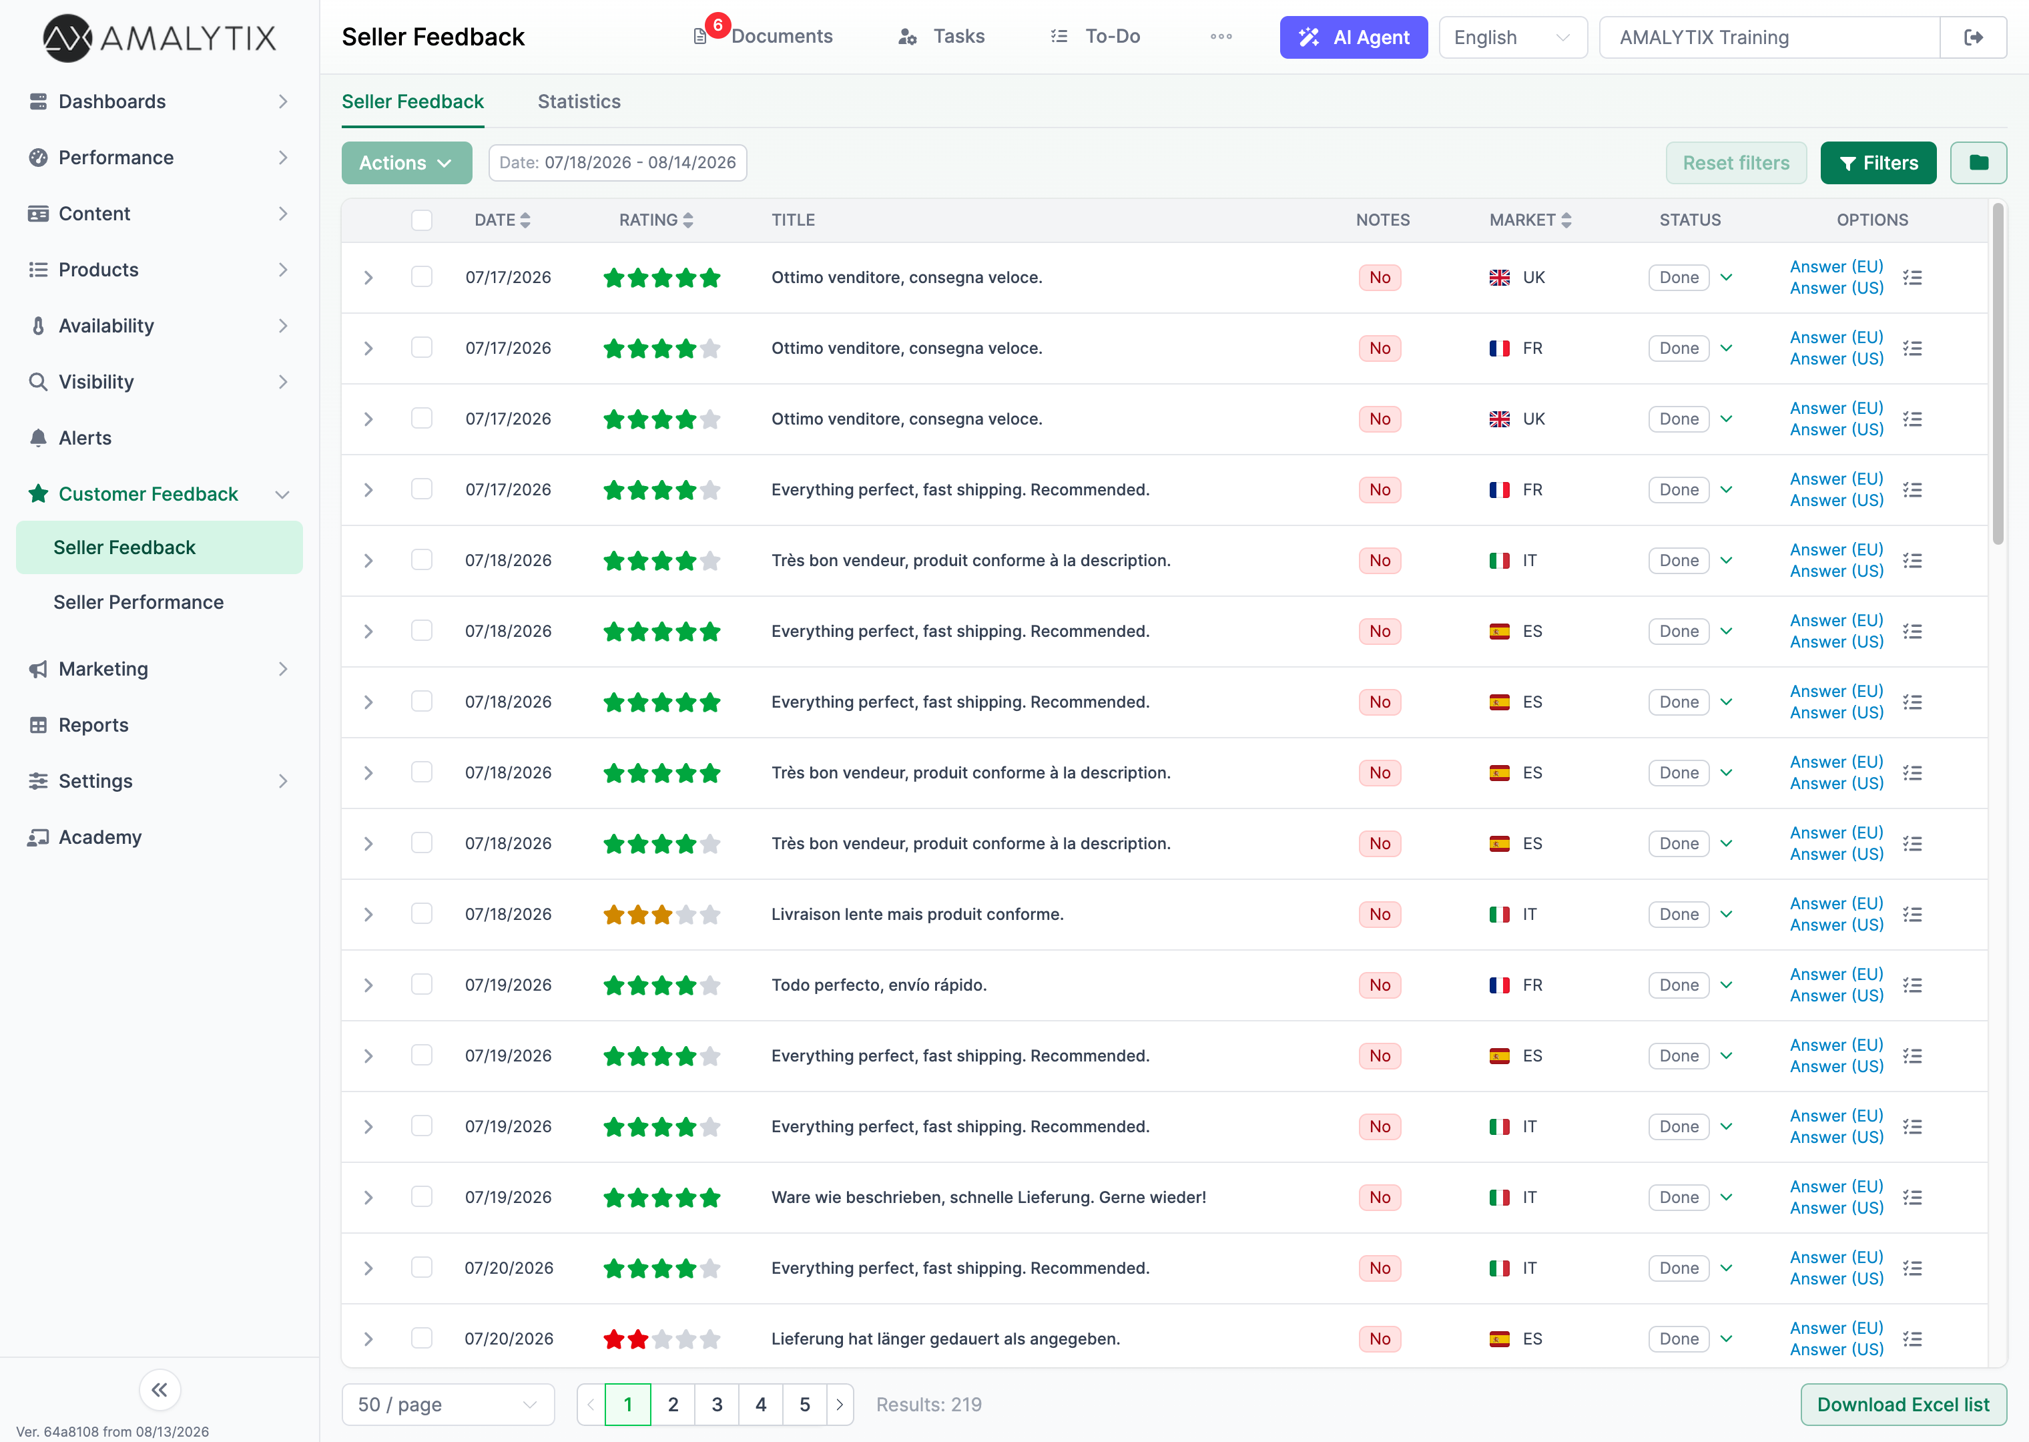Go to next page arrow
The image size is (2029, 1442).
[x=840, y=1404]
